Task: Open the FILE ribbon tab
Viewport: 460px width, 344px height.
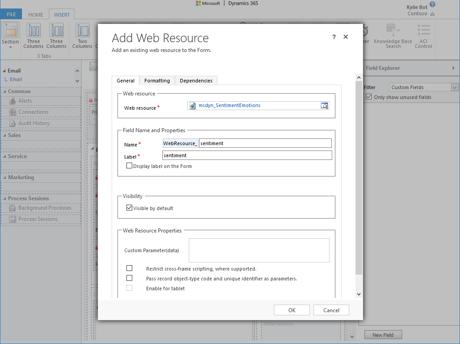Action: pos(11,14)
